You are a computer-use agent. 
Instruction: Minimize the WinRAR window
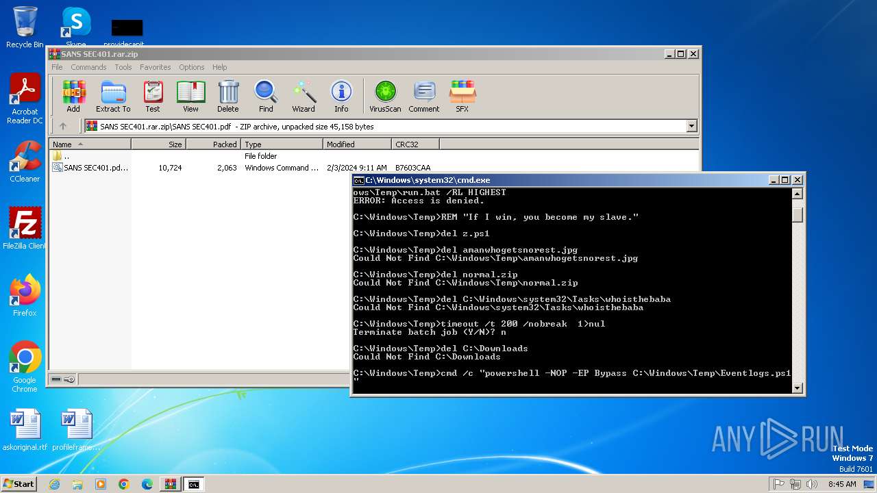click(x=669, y=53)
